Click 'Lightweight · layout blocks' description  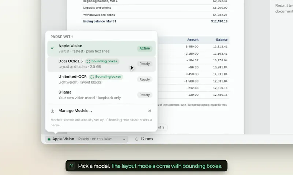tap(80, 82)
